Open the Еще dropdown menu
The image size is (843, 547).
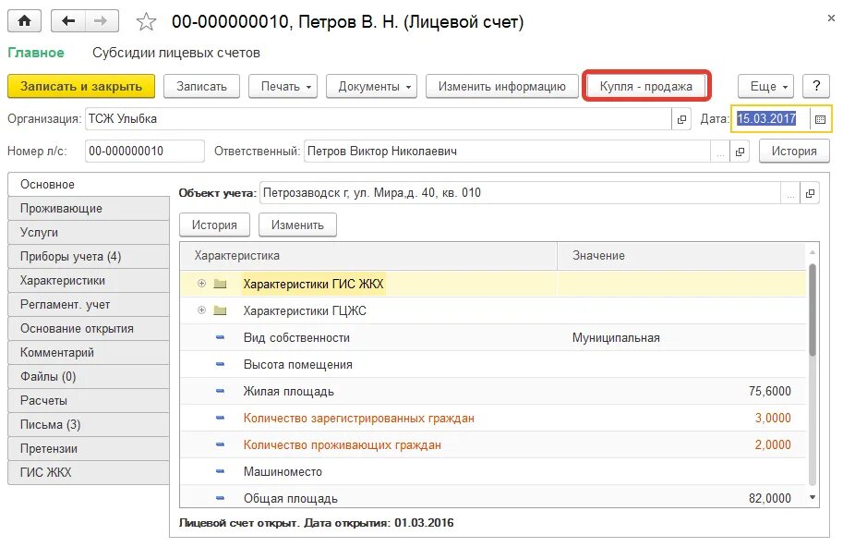[x=765, y=86]
